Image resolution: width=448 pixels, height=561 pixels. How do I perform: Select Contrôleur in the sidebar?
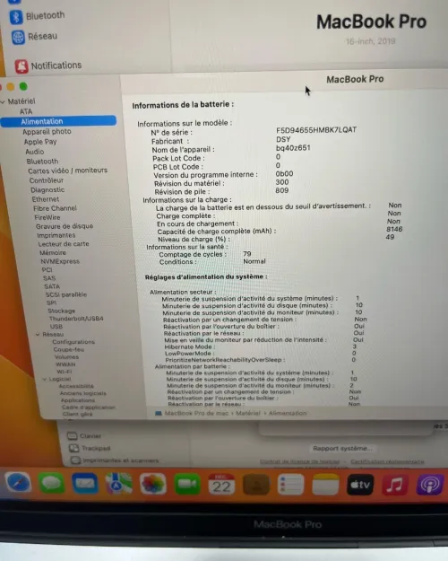47,180
